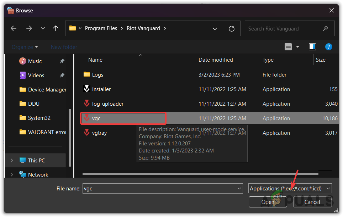Open the Logs folder
The height and width of the screenshot is (217, 343).
coord(97,75)
